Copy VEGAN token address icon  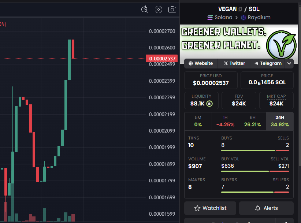[x=240, y=9]
